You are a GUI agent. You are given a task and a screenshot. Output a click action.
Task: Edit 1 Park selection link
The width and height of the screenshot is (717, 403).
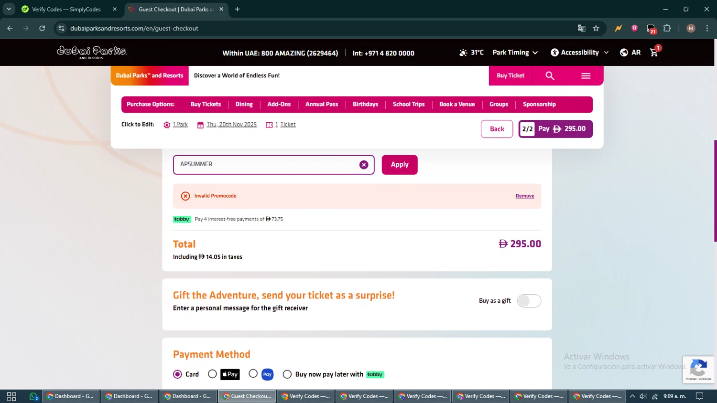pos(180,125)
